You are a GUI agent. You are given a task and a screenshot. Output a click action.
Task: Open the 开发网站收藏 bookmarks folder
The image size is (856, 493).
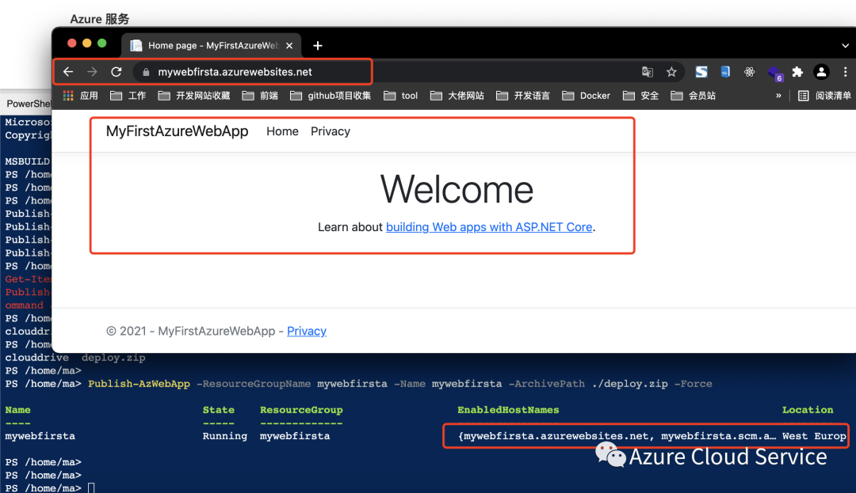pos(194,96)
